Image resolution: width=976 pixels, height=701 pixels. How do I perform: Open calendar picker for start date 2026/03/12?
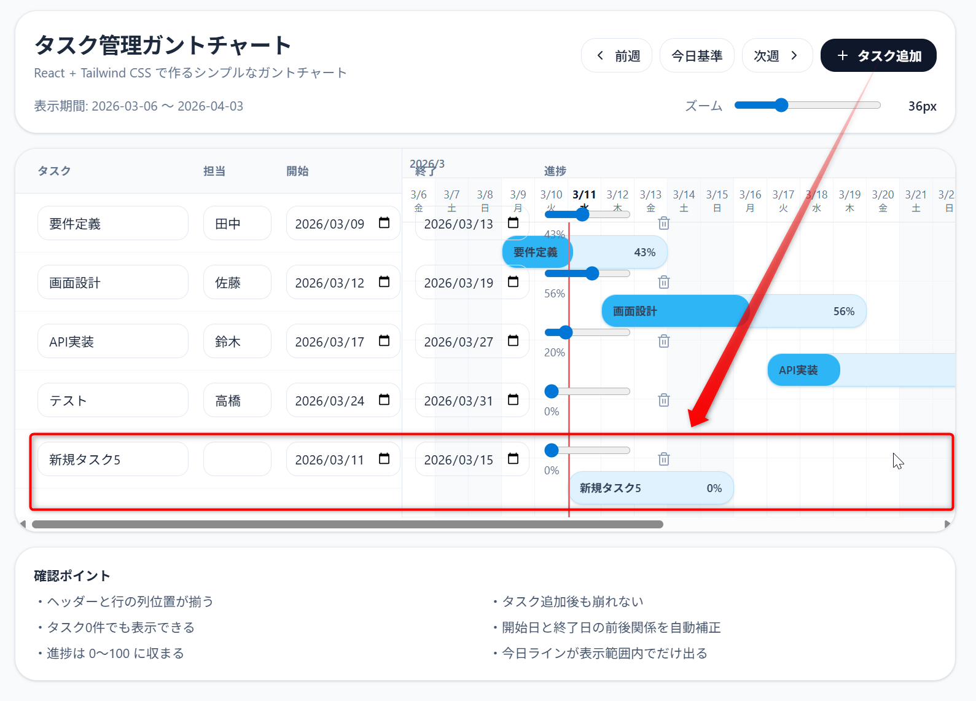385,281
